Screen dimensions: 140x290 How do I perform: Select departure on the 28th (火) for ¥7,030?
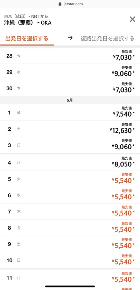coord(70,56)
